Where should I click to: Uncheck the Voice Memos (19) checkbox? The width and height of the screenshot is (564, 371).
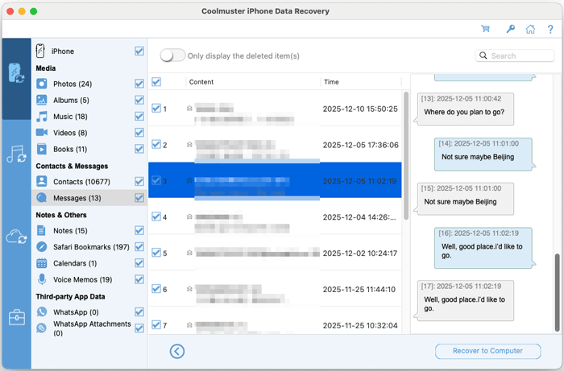point(139,279)
